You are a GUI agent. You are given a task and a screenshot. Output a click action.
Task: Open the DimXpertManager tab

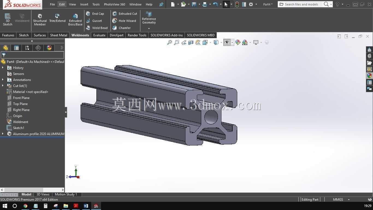pos(38,48)
